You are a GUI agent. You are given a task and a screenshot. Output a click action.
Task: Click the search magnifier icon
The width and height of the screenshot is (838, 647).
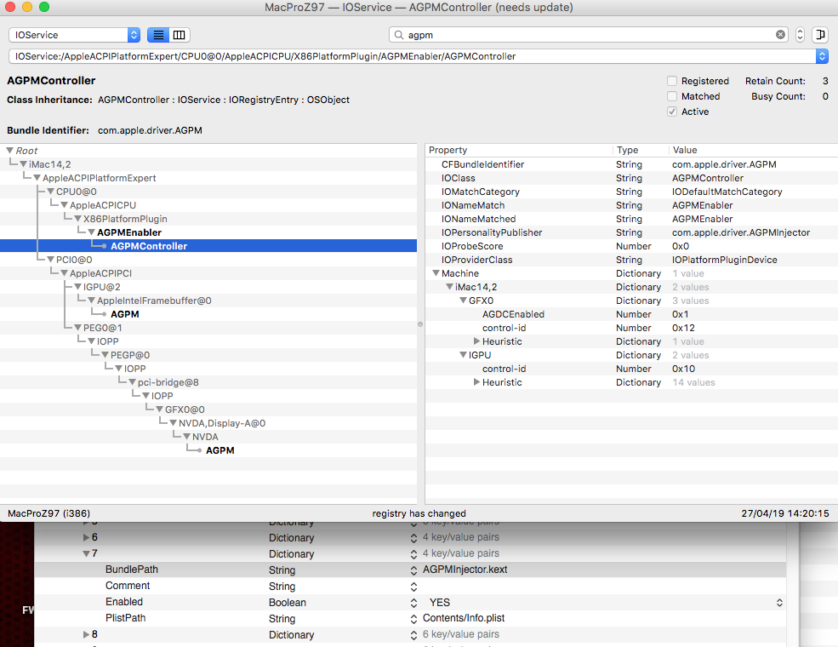399,35
